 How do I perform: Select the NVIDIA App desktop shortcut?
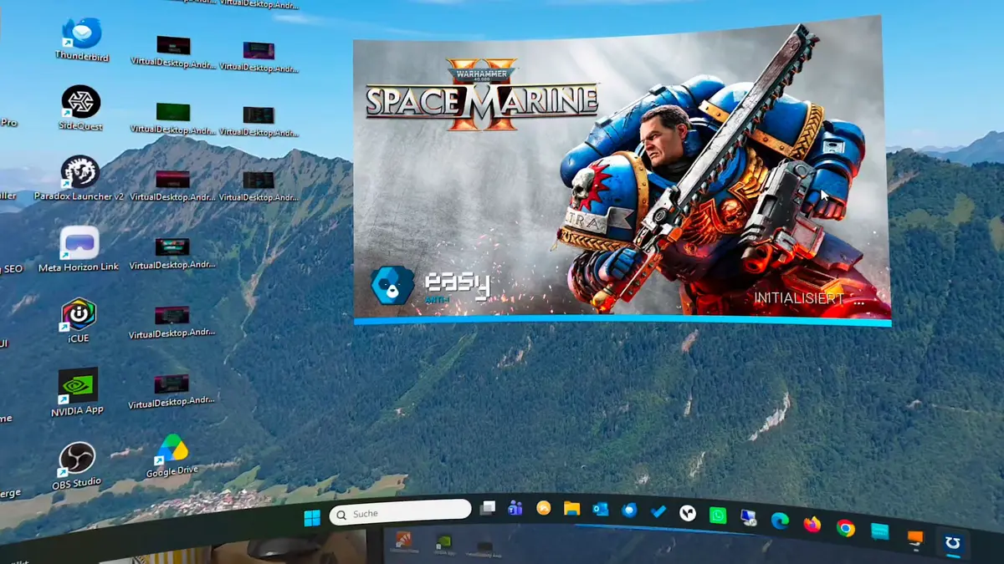tap(77, 392)
